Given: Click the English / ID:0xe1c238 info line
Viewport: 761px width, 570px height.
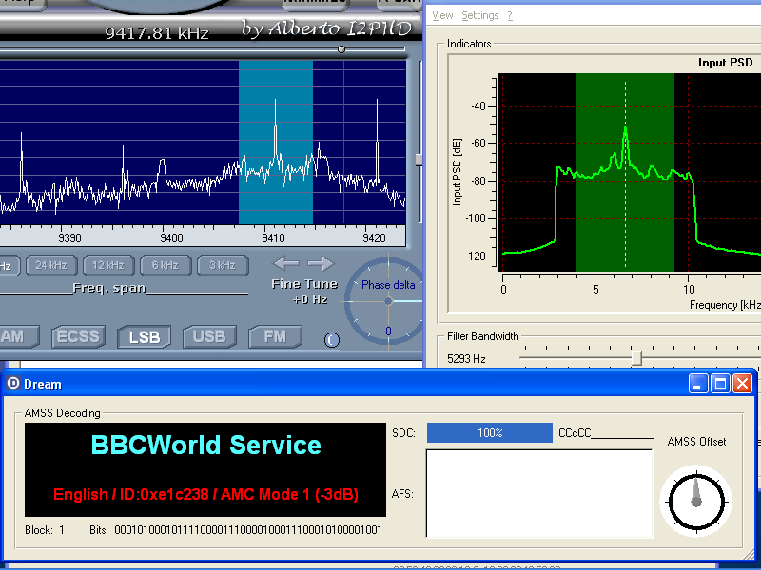Looking at the screenshot, I should click(x=205, y=494).
